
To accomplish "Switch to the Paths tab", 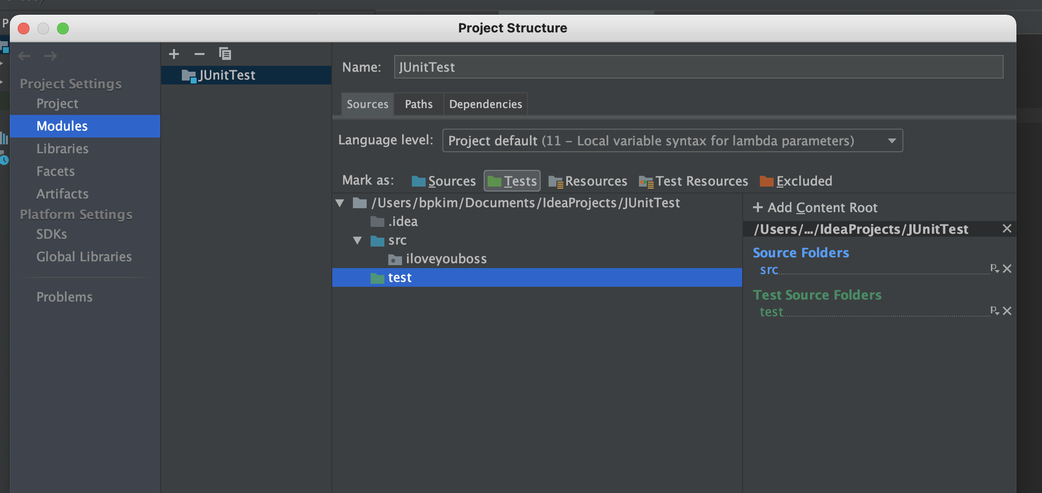I will click(x=419, y=104).
